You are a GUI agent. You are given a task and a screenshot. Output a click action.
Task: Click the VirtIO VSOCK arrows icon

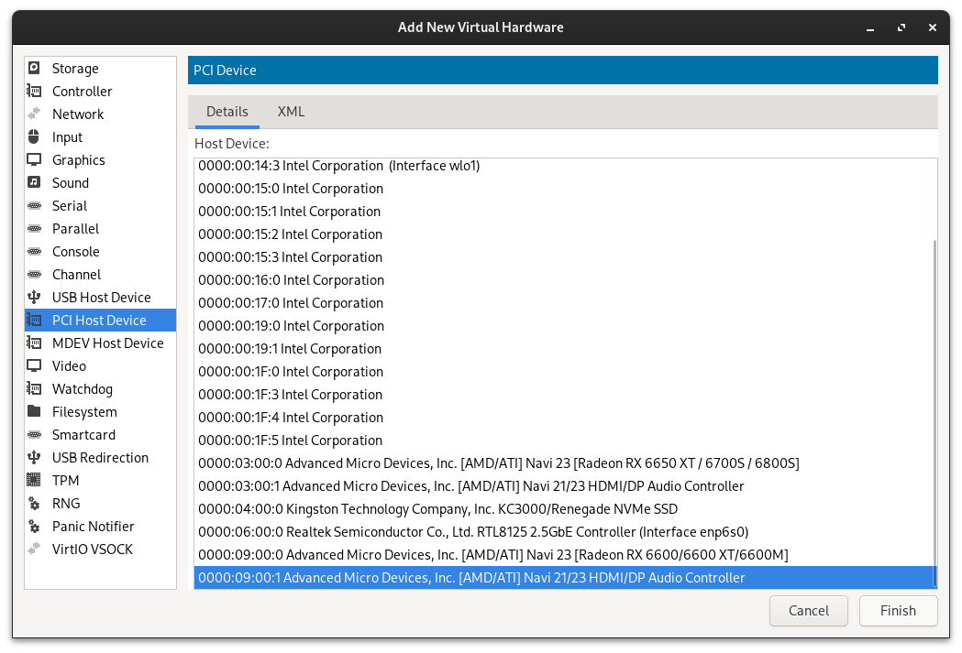[34, 549]
